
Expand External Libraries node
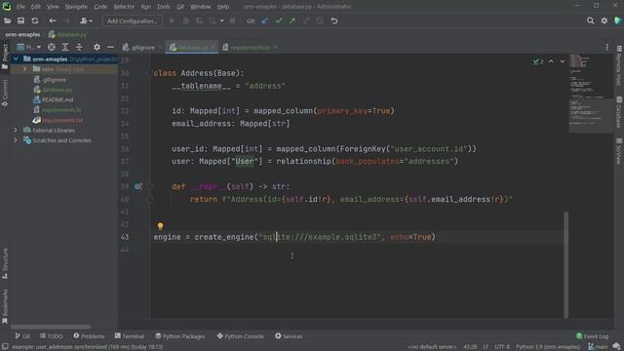[x=16, y=130]
